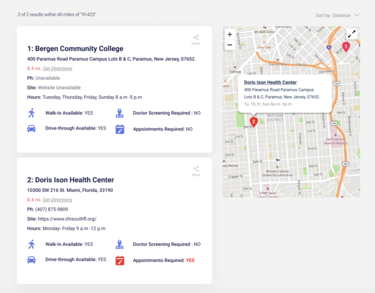Click red appointments calendar icon for Doris Ison
375x293 pixels.
click(120, 260)
